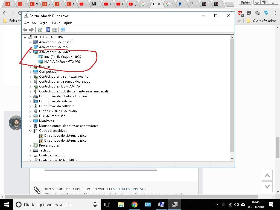Click the 'Digite aqui para pesquisar' search box
Image resolution: width=280 pixels, height=210 pixels.
click(57, 205)
